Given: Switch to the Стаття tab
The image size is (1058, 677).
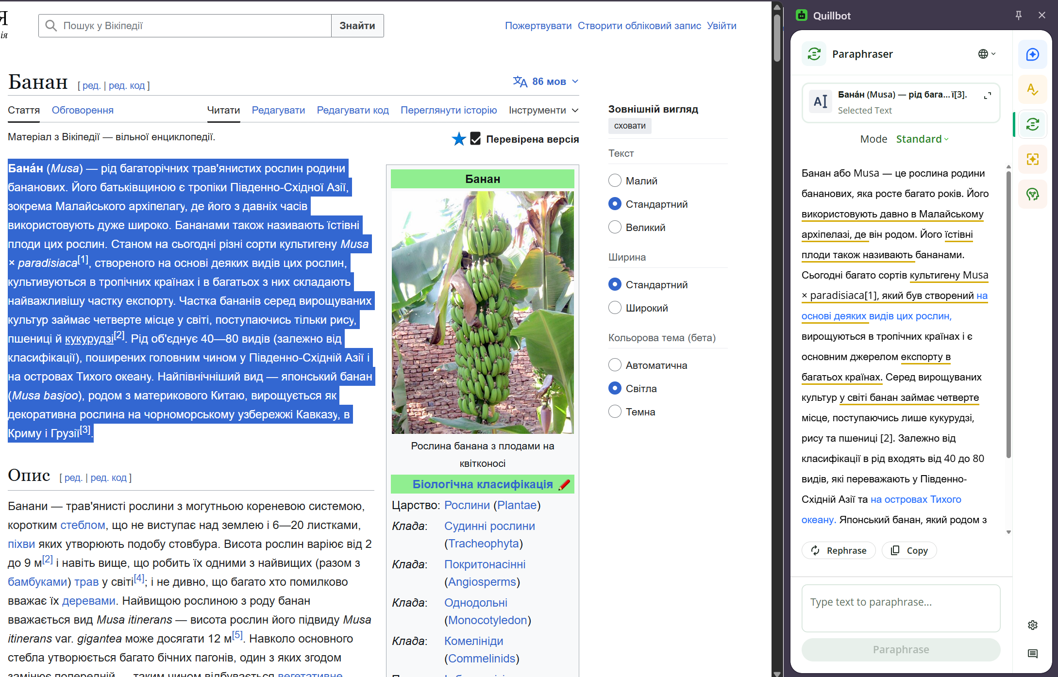Looking at the screenshot, I should coord(24,110).
